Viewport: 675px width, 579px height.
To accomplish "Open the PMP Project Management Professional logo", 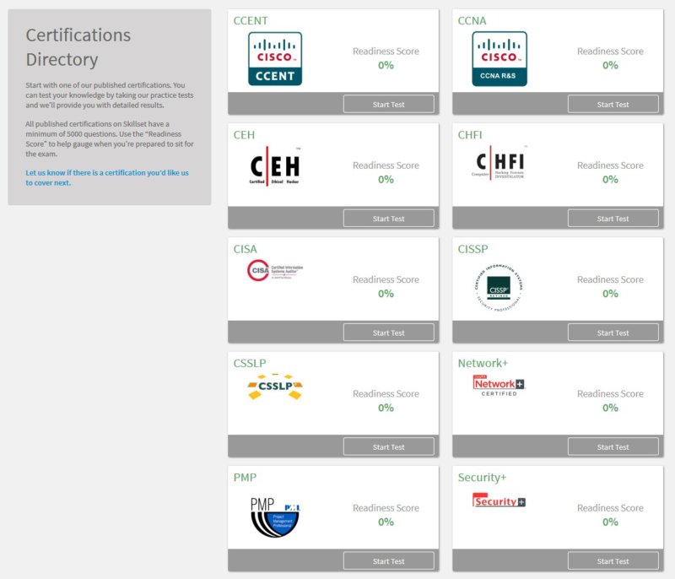I will point(275,517).
